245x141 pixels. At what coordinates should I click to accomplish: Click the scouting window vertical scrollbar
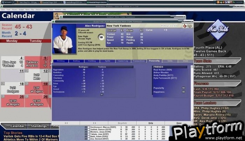192,93
